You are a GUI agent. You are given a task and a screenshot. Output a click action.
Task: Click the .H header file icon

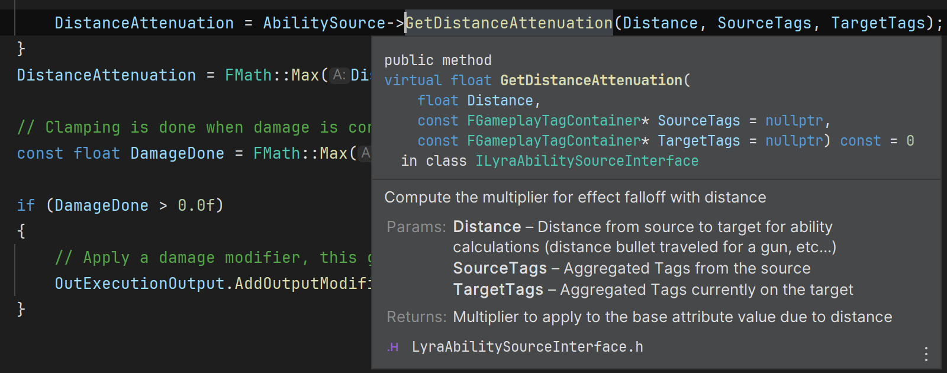393,348
